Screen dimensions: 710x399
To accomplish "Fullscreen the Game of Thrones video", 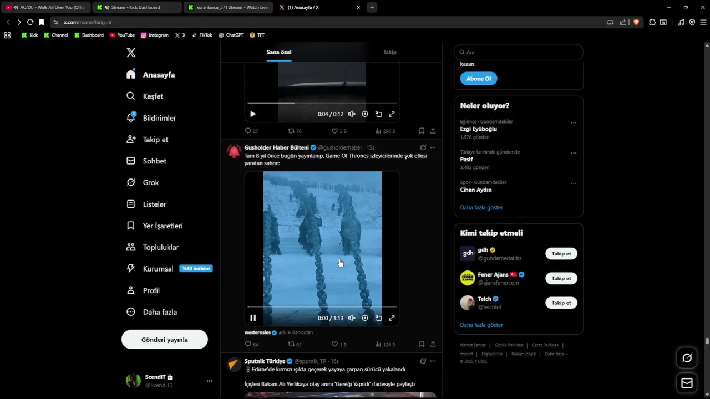I will (392, 318).
